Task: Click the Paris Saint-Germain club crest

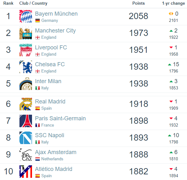Action: tap(26, 121)
